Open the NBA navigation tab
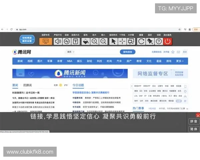This screenshot has width=200, height=160. pos(70,61)
